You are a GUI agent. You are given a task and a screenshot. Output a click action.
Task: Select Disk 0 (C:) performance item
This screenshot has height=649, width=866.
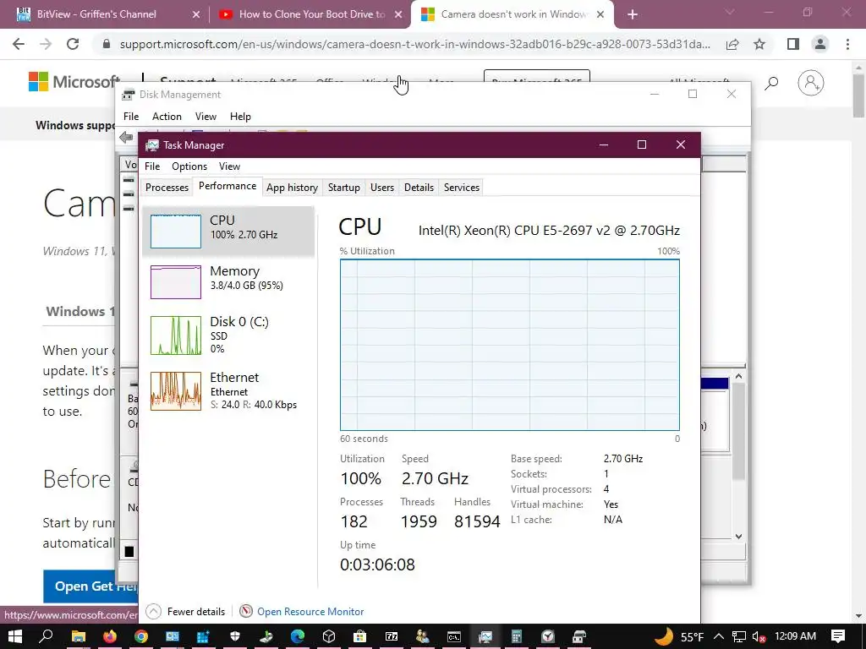[x=228, y=335]
